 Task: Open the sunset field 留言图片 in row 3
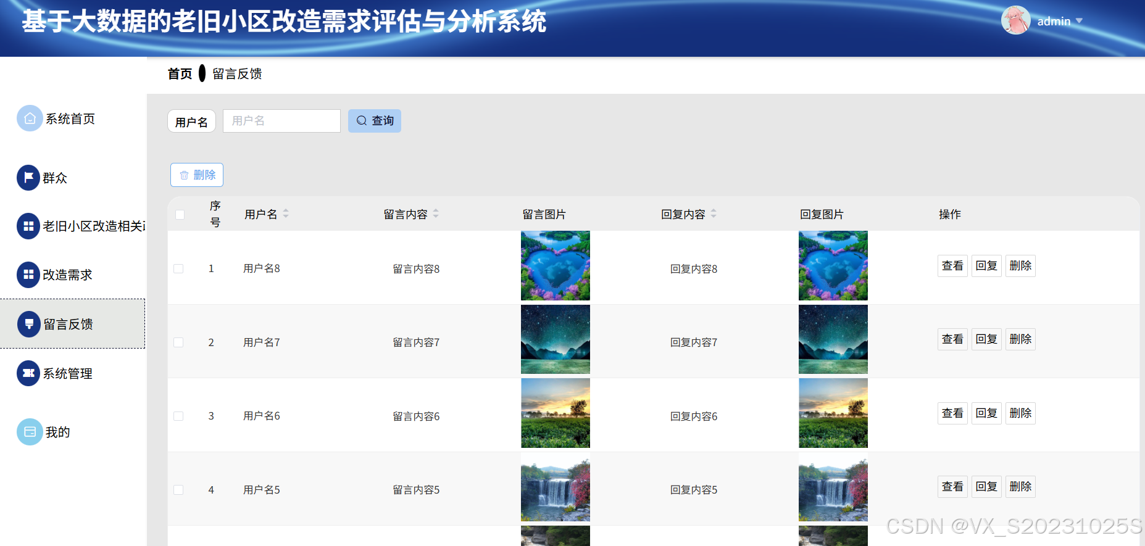click(556, 413)
